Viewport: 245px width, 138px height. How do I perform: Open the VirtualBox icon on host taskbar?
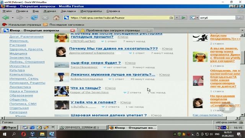[x=33, y=134]
